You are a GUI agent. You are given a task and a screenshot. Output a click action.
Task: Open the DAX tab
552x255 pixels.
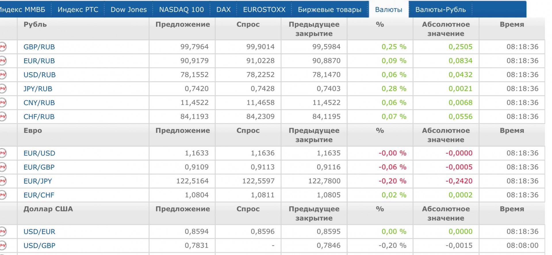coord(223,9)
